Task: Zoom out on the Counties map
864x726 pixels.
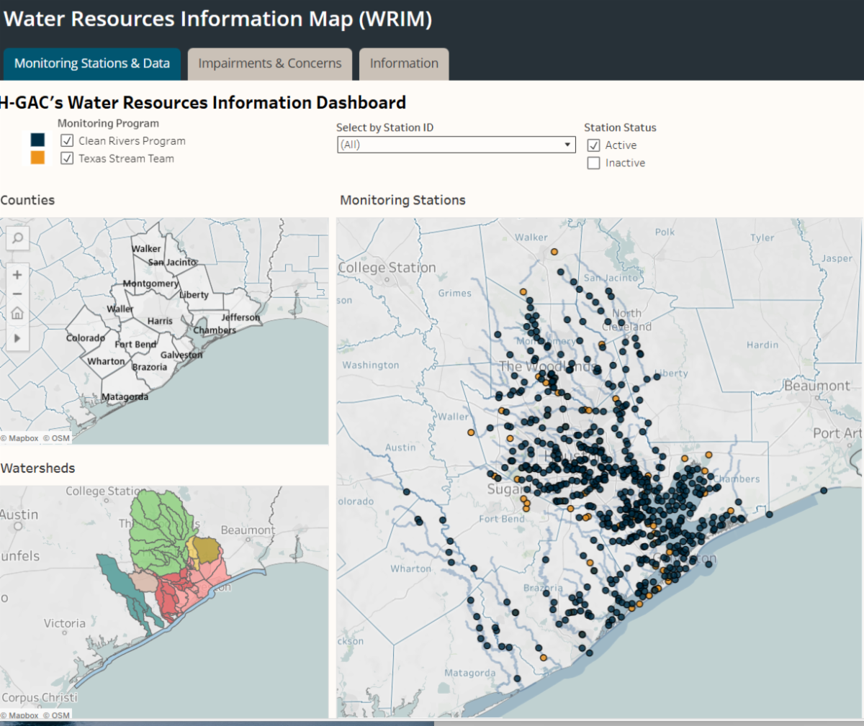Action: 17,294
